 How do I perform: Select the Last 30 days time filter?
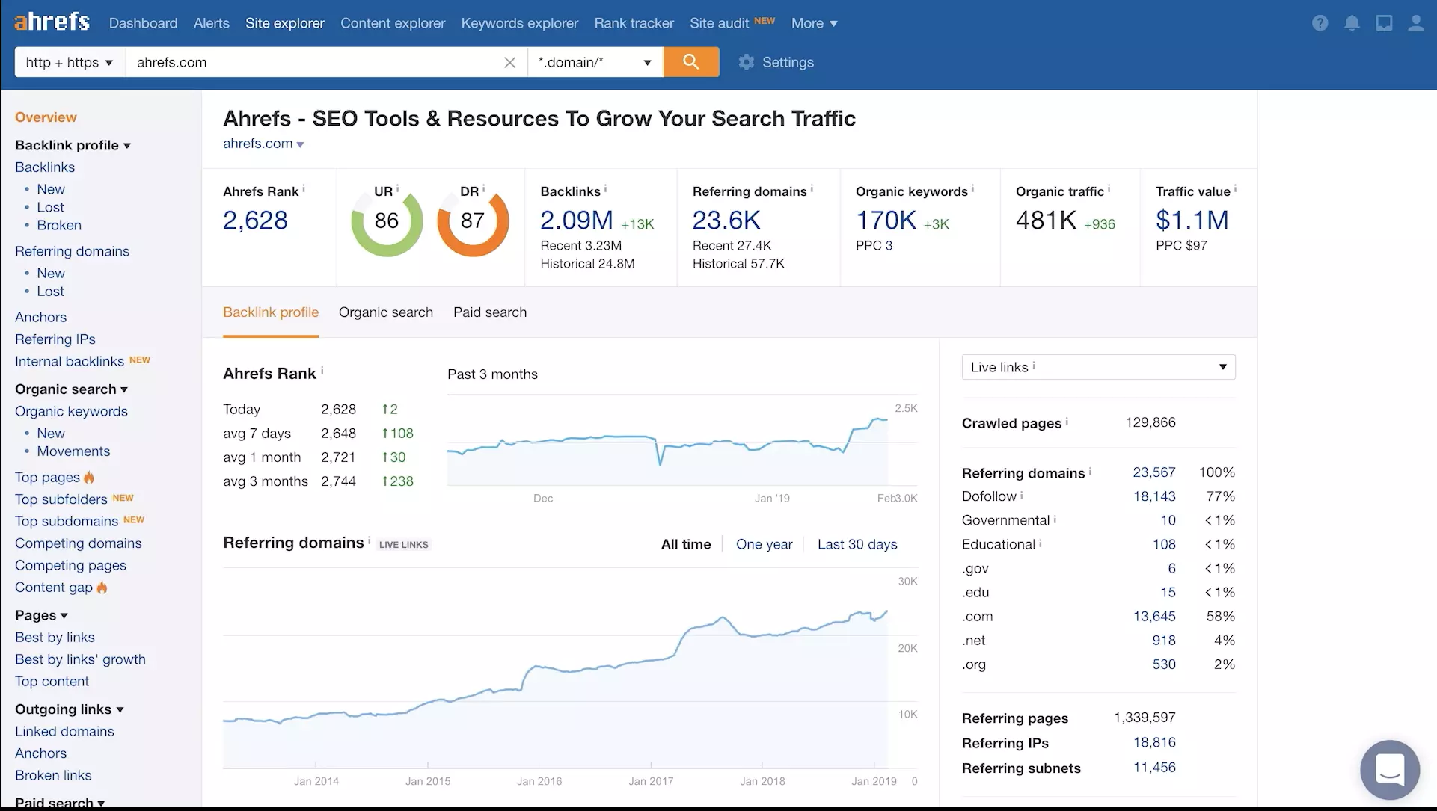click(x=857, y=543)
